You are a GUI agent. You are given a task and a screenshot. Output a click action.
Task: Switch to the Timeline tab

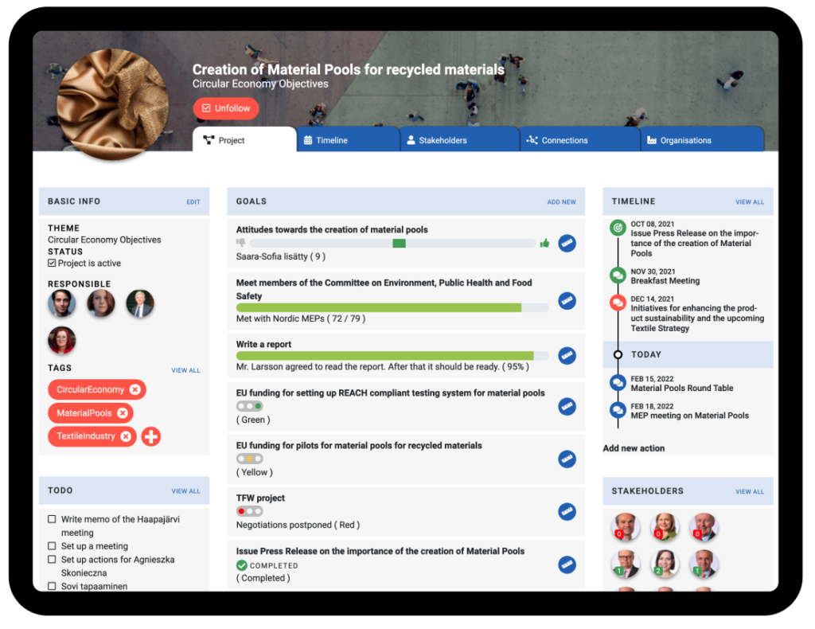pyautogui.click(x=348, y=140)
